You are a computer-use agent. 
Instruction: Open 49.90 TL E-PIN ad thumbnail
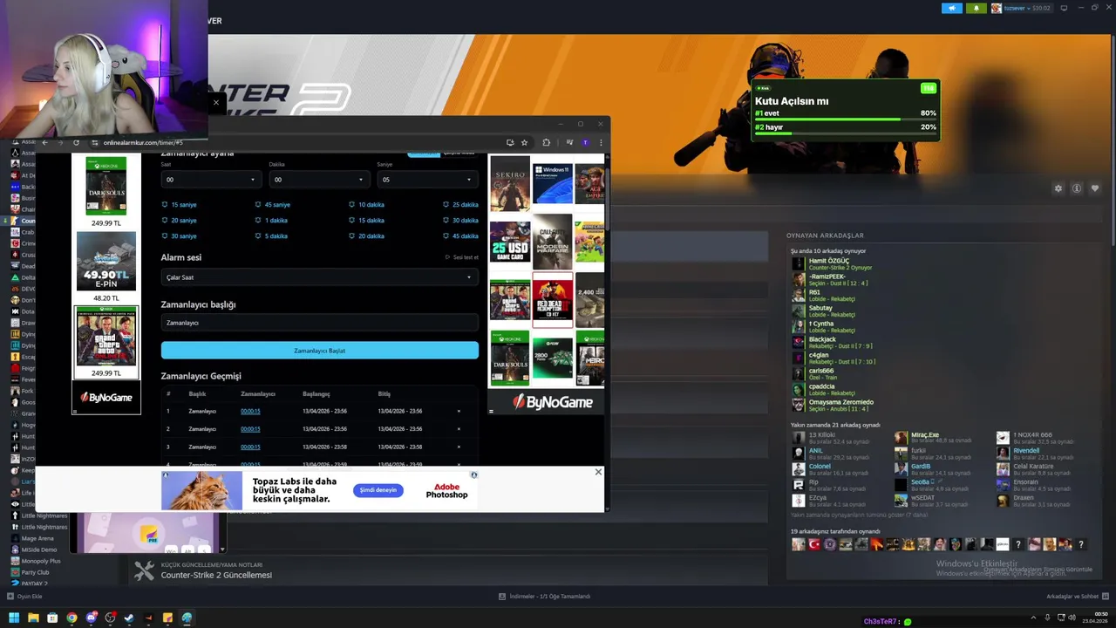point(106,261)
